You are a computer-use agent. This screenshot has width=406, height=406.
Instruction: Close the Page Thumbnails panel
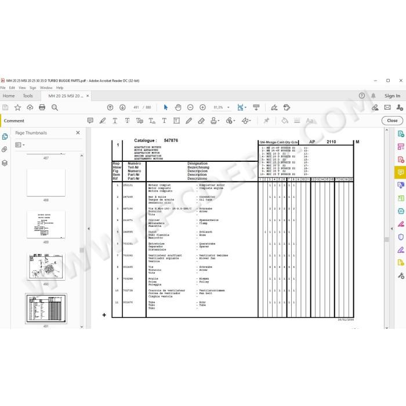[78, 133]
